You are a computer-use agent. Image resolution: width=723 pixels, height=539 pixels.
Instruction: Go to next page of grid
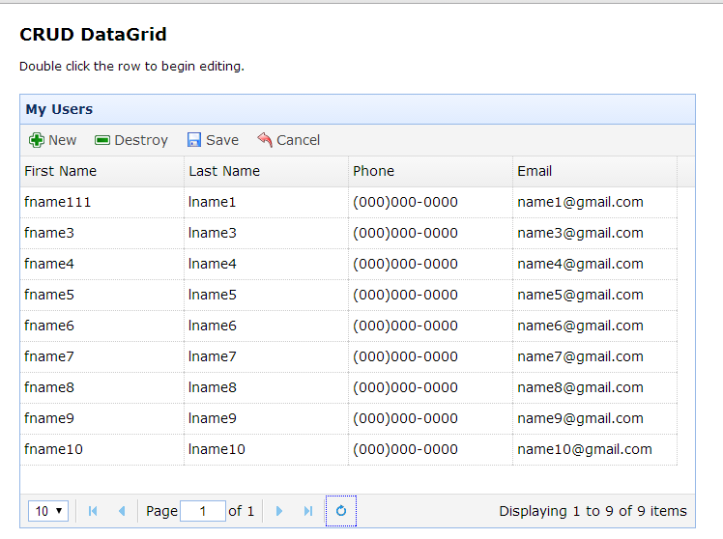click(279, 511)
